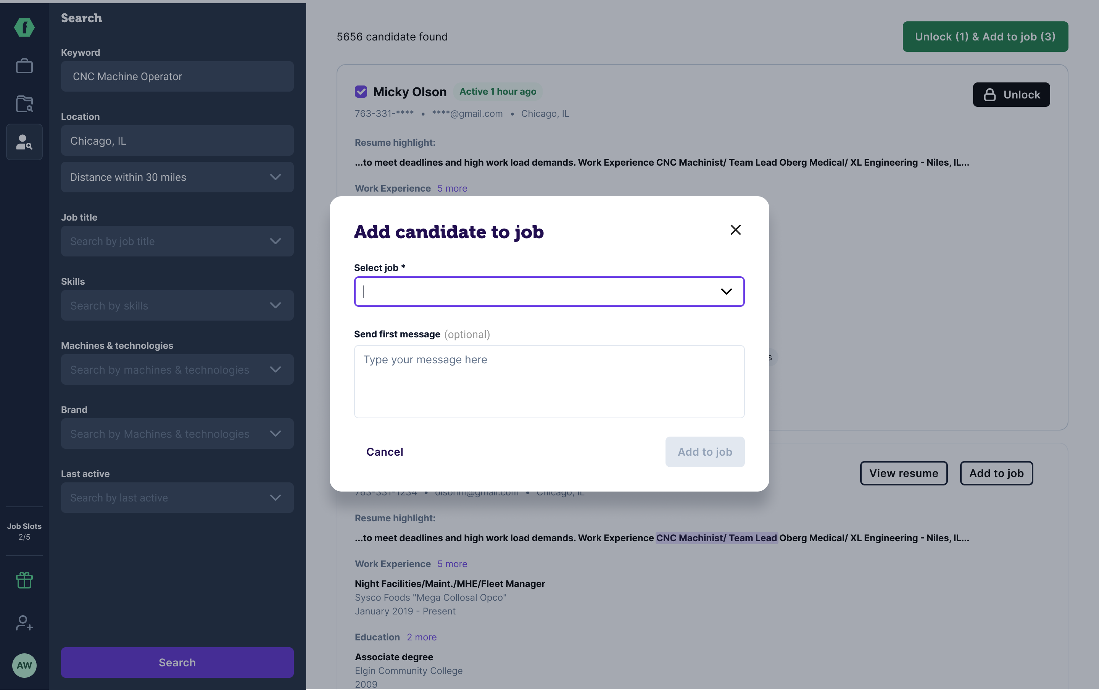Click the View resume button
The height and width of the screenshot is (690, 1099).
[x=903, y=473]
